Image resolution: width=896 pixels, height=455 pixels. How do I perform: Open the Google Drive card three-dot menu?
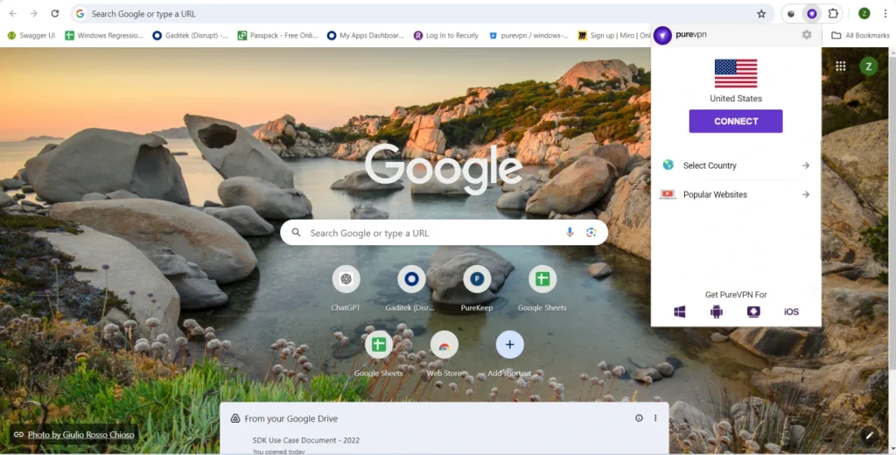tap(655, 418)
